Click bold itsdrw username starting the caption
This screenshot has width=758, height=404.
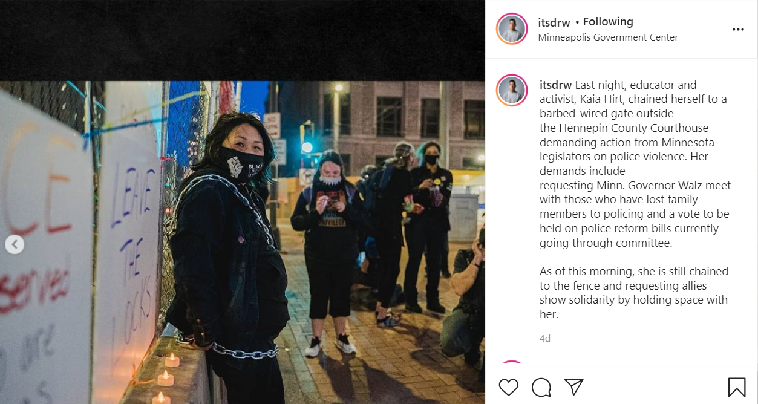[556, 85]
